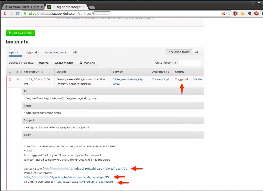Click Add a webhook button
The image size is (263, 191).
pyautogui.click(x=20, y=33)
